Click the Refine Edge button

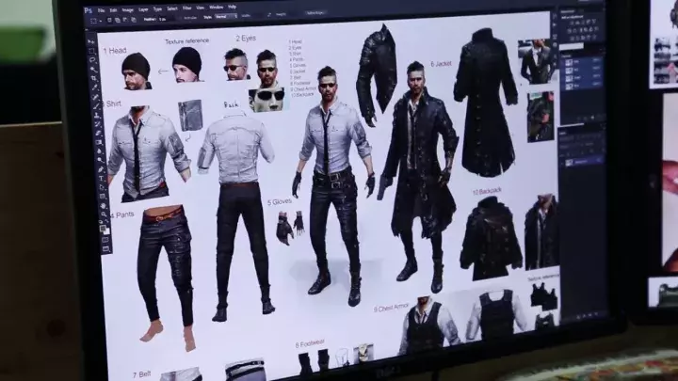316,13
